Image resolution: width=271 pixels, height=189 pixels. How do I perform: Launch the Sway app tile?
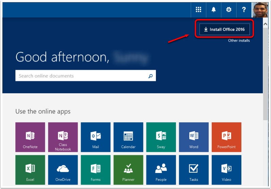coord(161,137)
